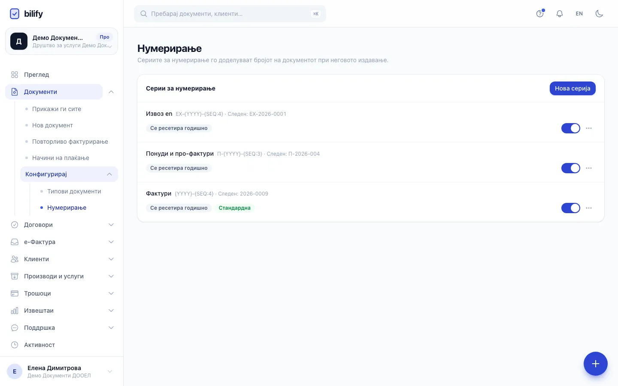
Task: Collapse the Документи menu chevron
Action: tap(111, 92)
